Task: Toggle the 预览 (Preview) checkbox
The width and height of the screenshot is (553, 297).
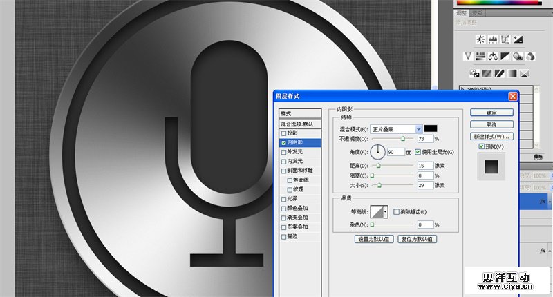Action: click(482, 146)
